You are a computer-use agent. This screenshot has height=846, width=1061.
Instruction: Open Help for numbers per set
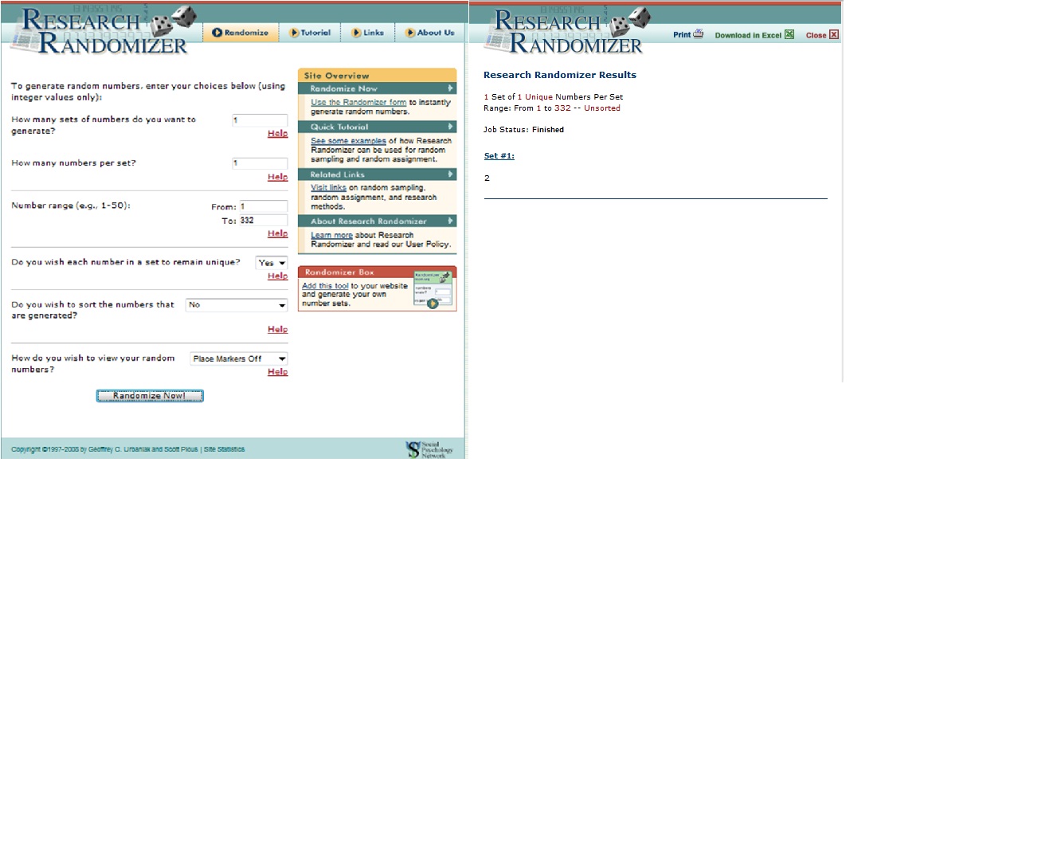[x=277, y=177]
